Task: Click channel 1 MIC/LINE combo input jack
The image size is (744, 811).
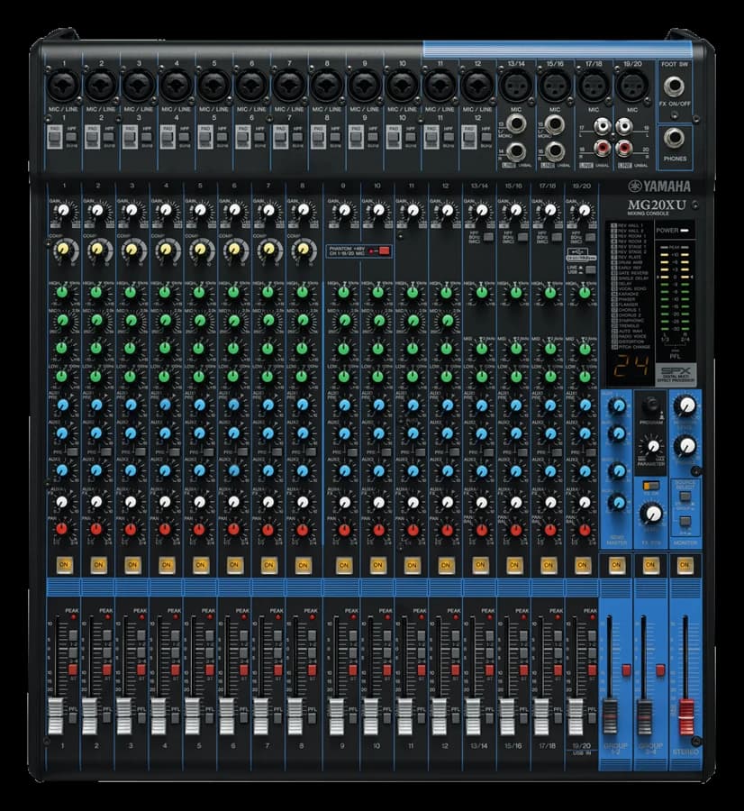Action: [64, 86]
